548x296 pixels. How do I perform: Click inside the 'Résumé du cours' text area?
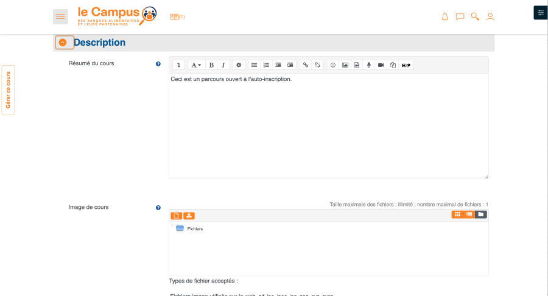328,128
